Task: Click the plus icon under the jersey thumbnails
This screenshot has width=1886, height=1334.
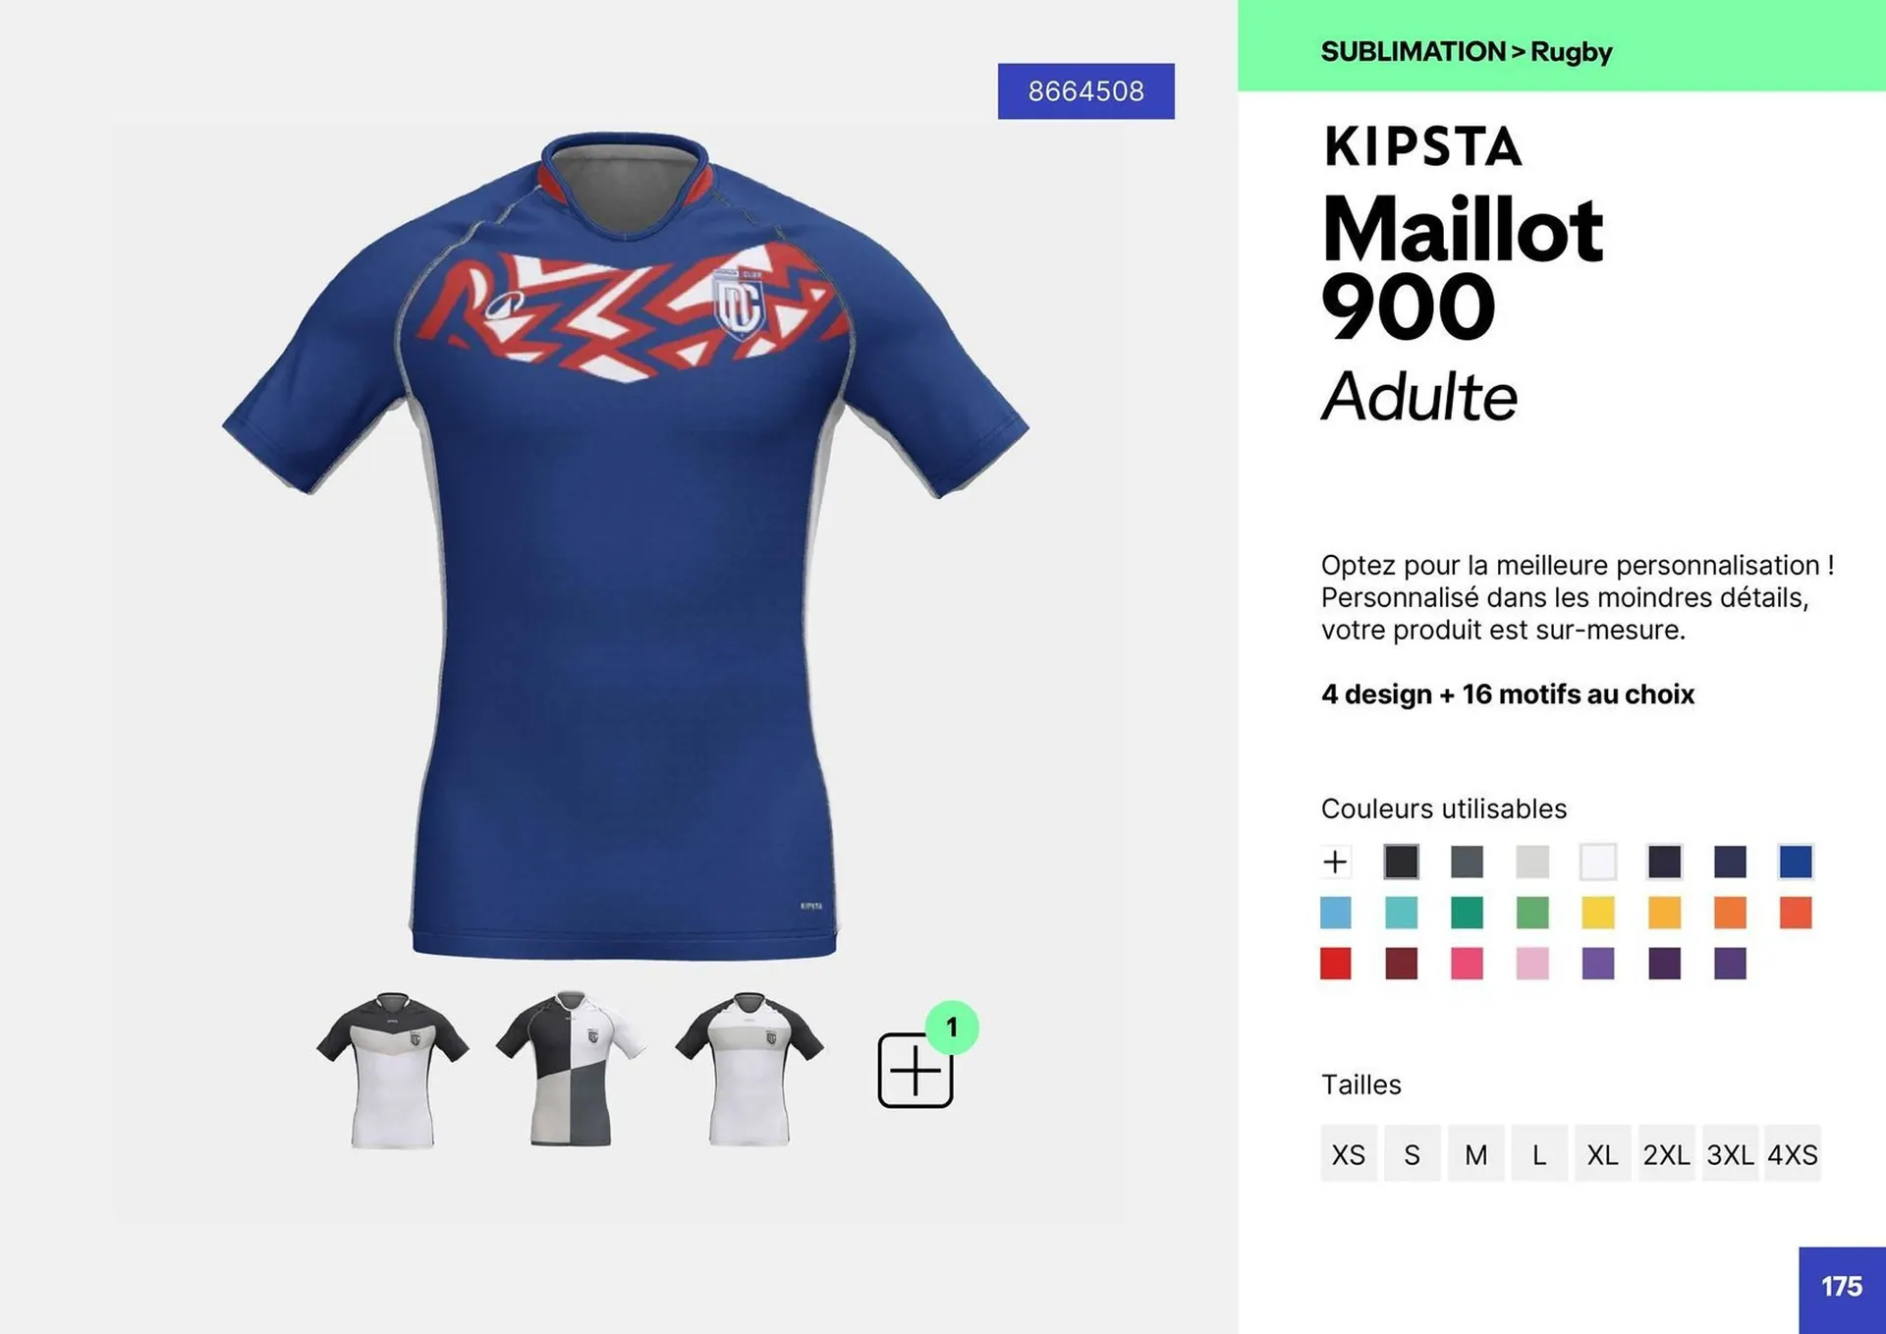Action: click(x=915, y=1070)
